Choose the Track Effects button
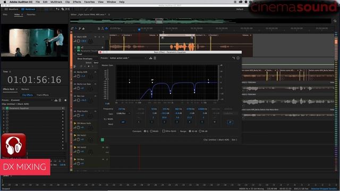This screenshot has height=191, width=340. [x=42, y=95]
